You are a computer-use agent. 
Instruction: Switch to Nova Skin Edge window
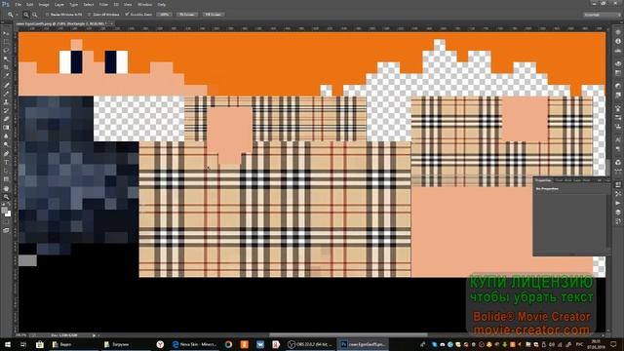coord(195,344)
